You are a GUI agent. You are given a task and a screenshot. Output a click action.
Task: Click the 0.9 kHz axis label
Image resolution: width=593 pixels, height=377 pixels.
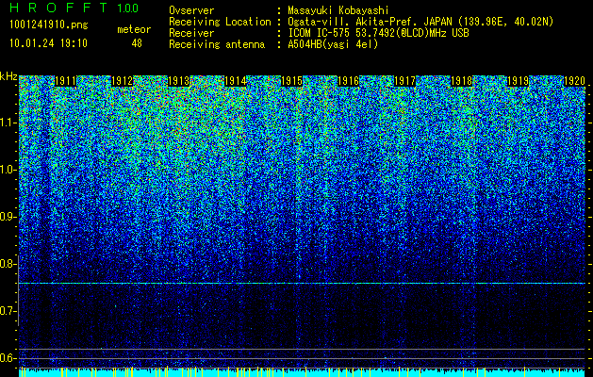tap(8, 217)
